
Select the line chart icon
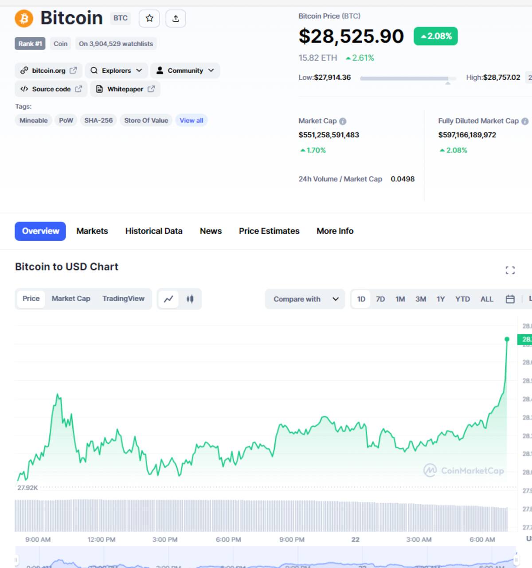(168, 299)
